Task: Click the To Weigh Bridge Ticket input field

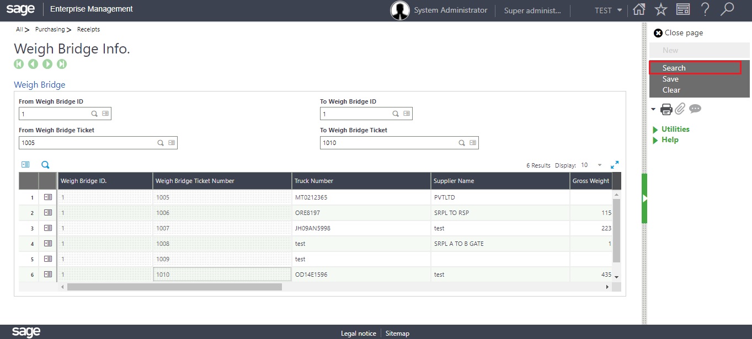Action: point(386,142)
